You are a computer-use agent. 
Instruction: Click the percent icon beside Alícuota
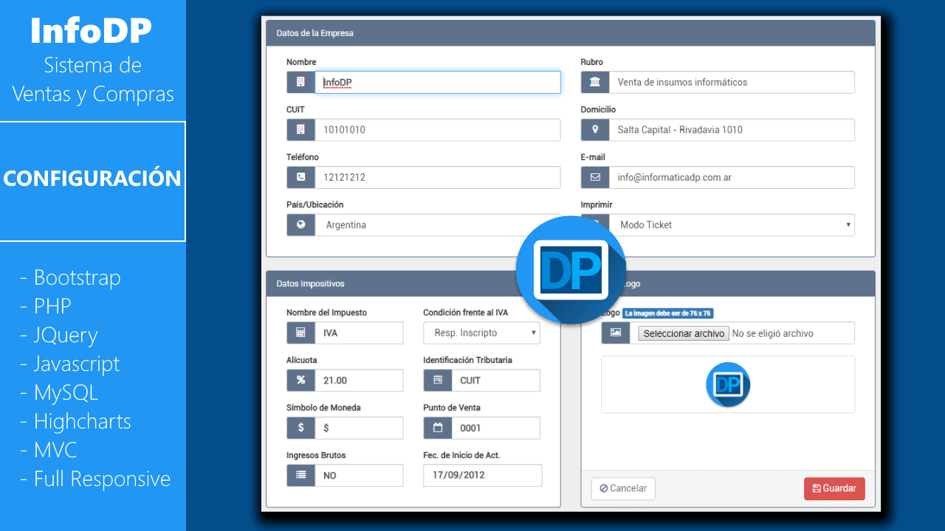[300, 381]
